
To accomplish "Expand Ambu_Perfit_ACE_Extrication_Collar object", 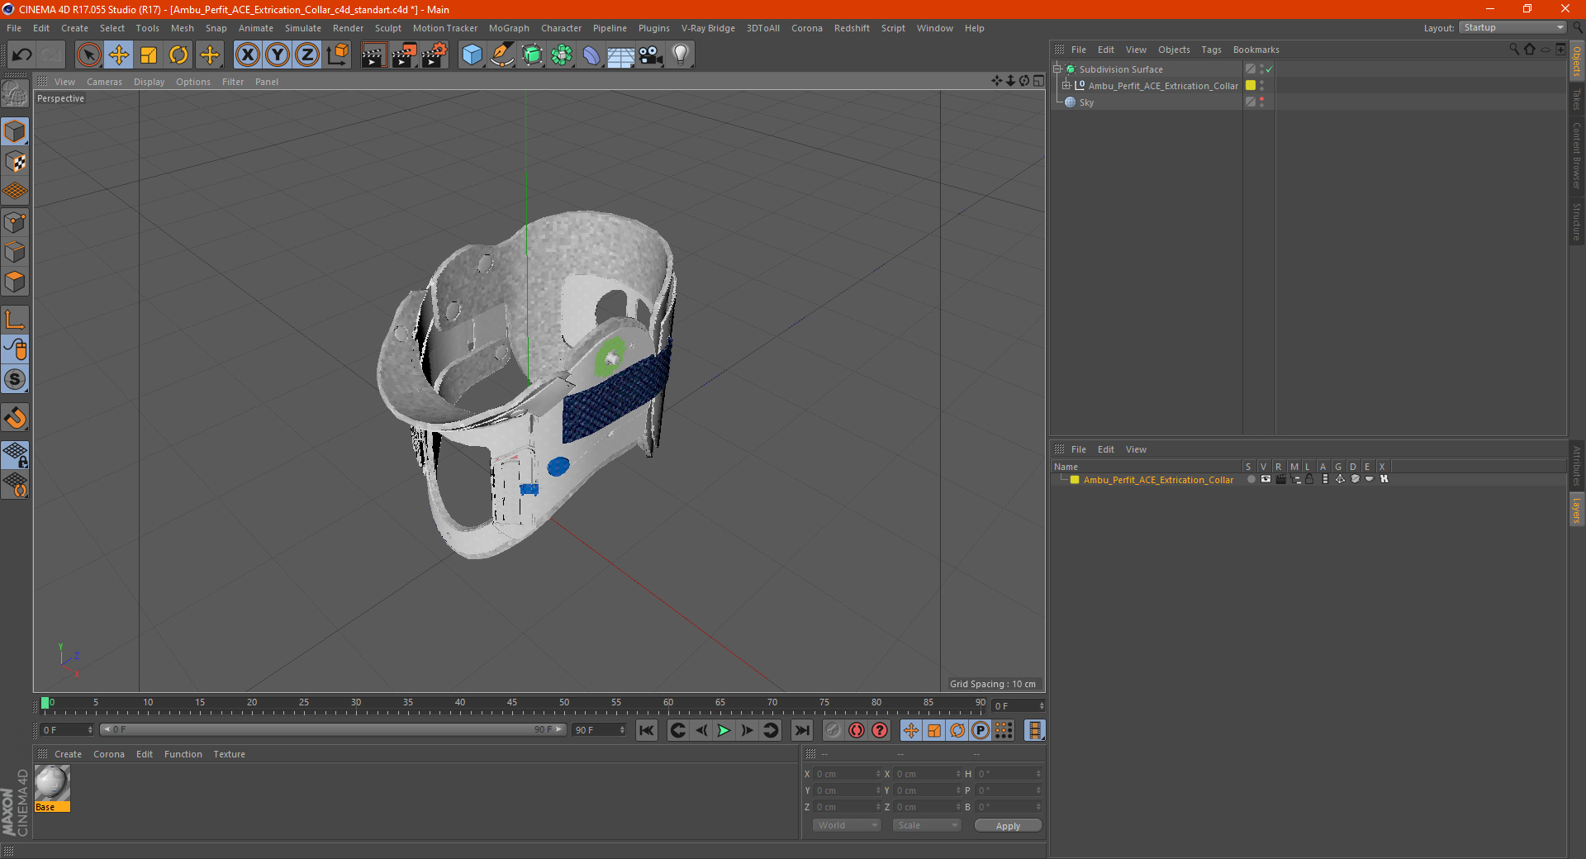I will (1066, 85).
